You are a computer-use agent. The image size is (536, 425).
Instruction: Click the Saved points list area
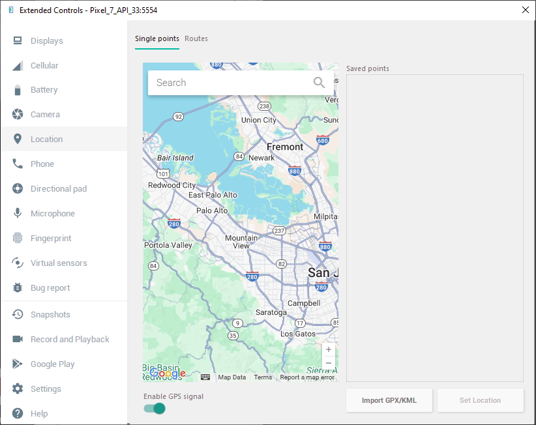tap(434, 228)
